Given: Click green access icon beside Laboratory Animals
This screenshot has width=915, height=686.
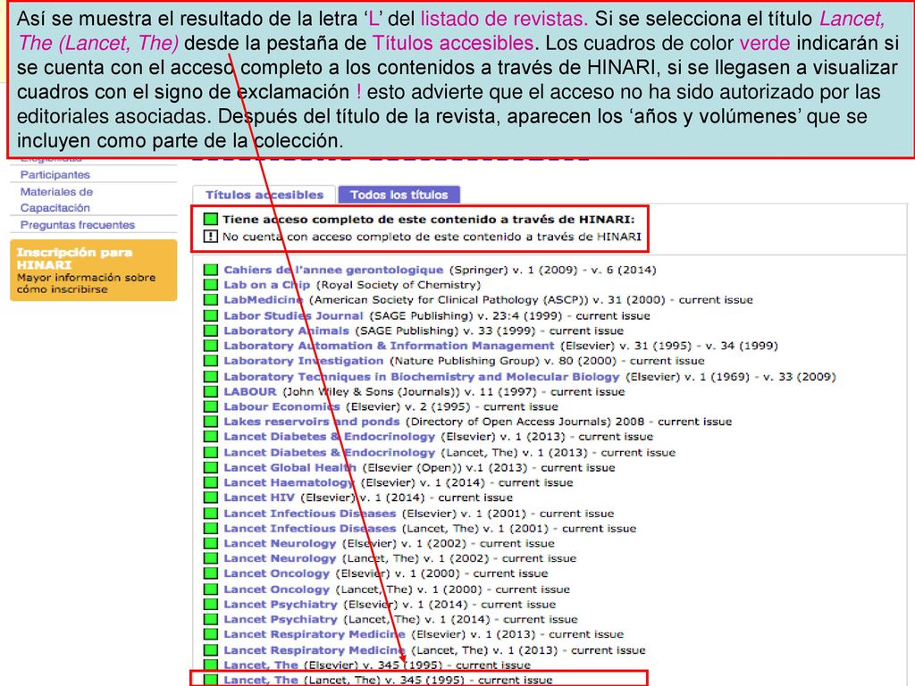Looking at the screenshot, I should [x=211, y=330].
